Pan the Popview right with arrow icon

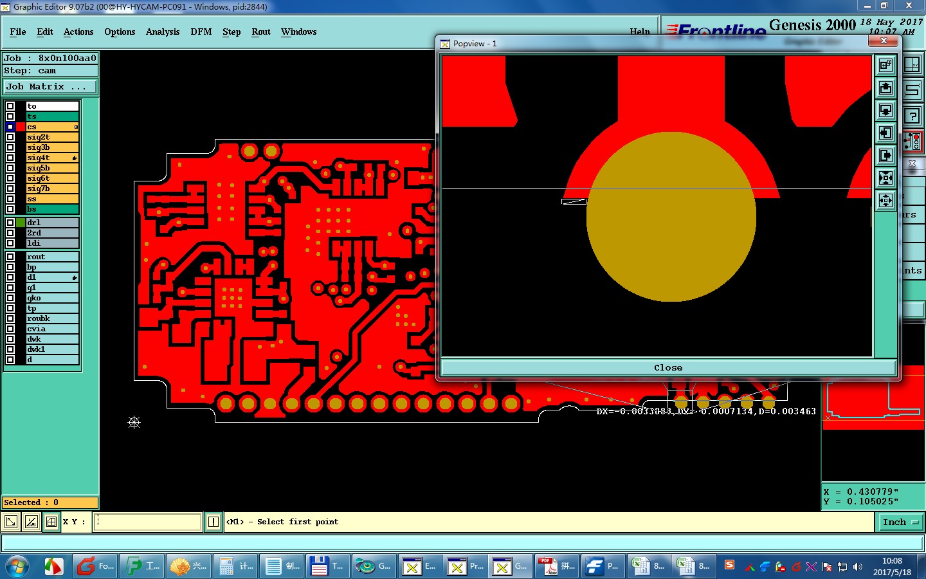coord(886,155)
